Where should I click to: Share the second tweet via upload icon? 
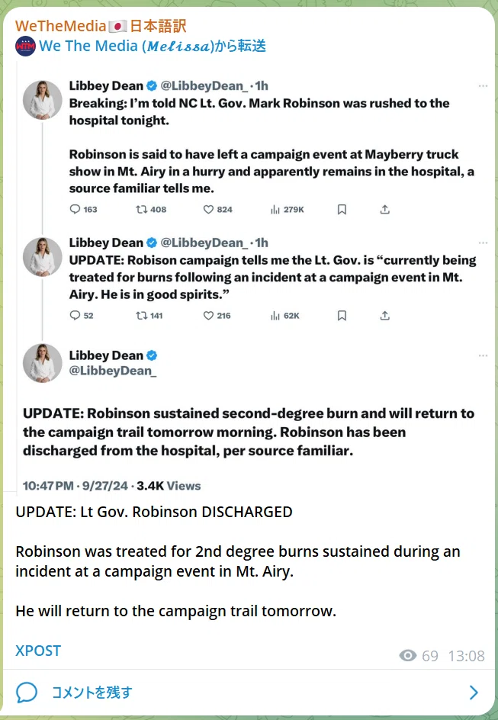385,316
